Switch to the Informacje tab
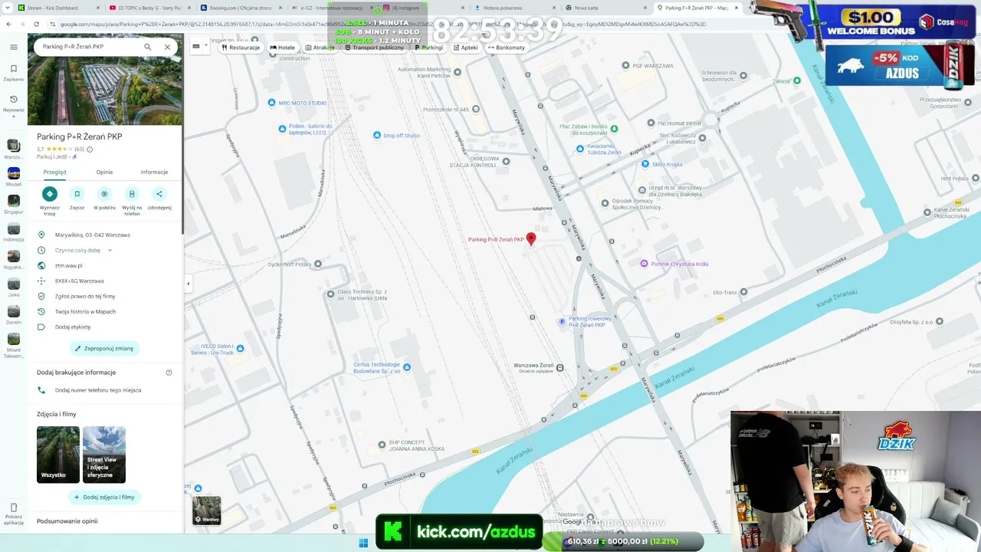 tap(154, 172)
